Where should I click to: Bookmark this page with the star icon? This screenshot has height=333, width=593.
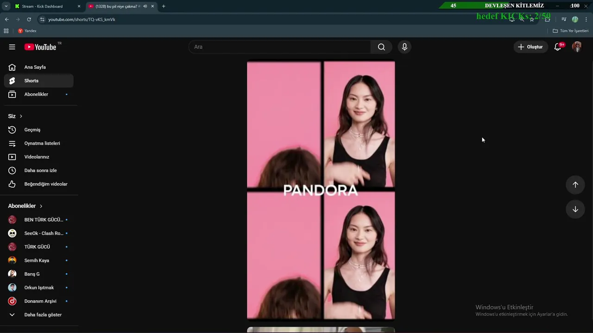[x=532, y=19]
